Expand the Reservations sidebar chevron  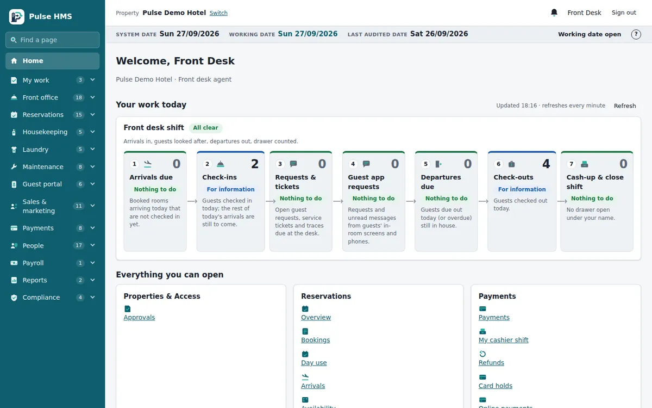(x=92, y=115)
